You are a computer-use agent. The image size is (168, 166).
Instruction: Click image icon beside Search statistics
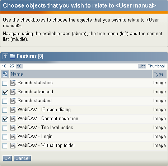pos(13,83)
